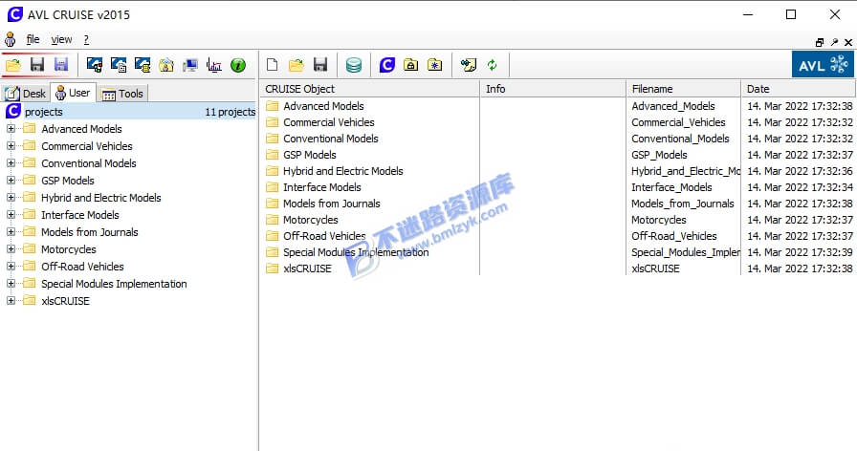The image size is (857, 451).
Task: Click the restore panel icon beside the pin
Action: [820, 42]
